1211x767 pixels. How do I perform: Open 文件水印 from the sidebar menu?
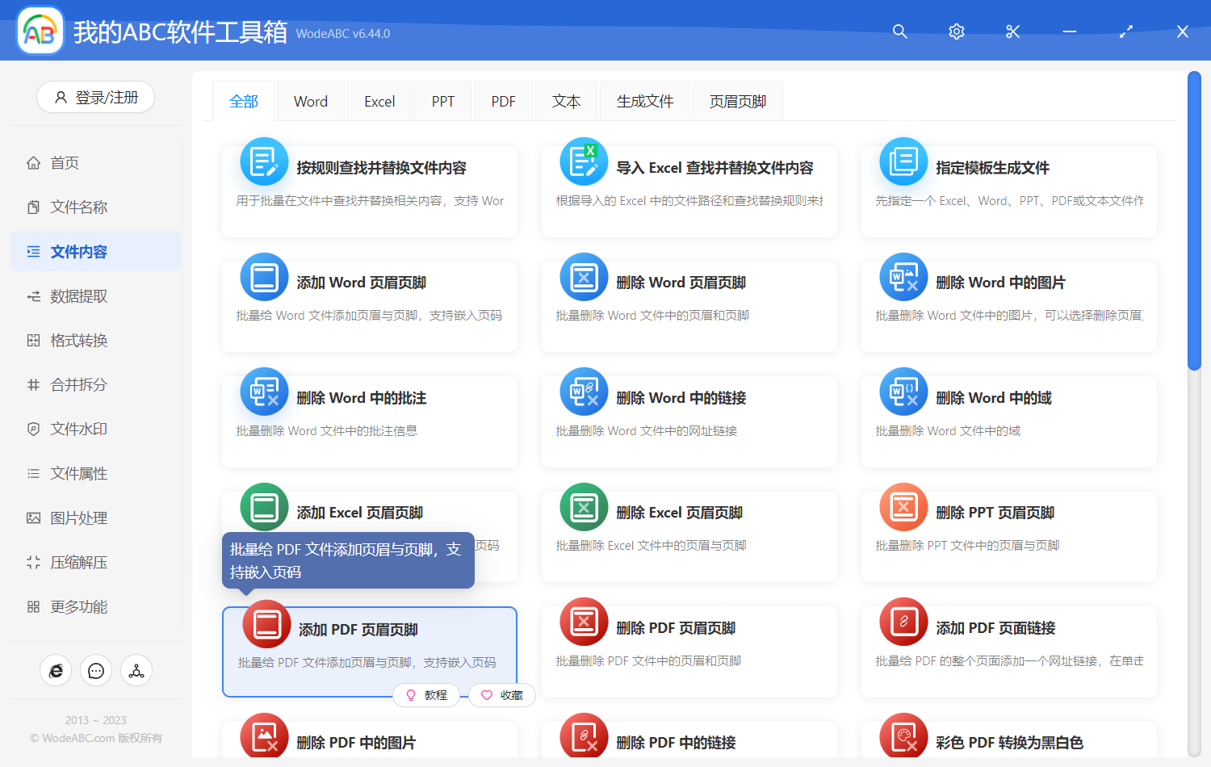[78, 430]
